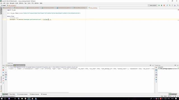The height and width of the screenshot is (100, 179).
Task: Open File Explorer from the taskbar
Action: [22, 99]
